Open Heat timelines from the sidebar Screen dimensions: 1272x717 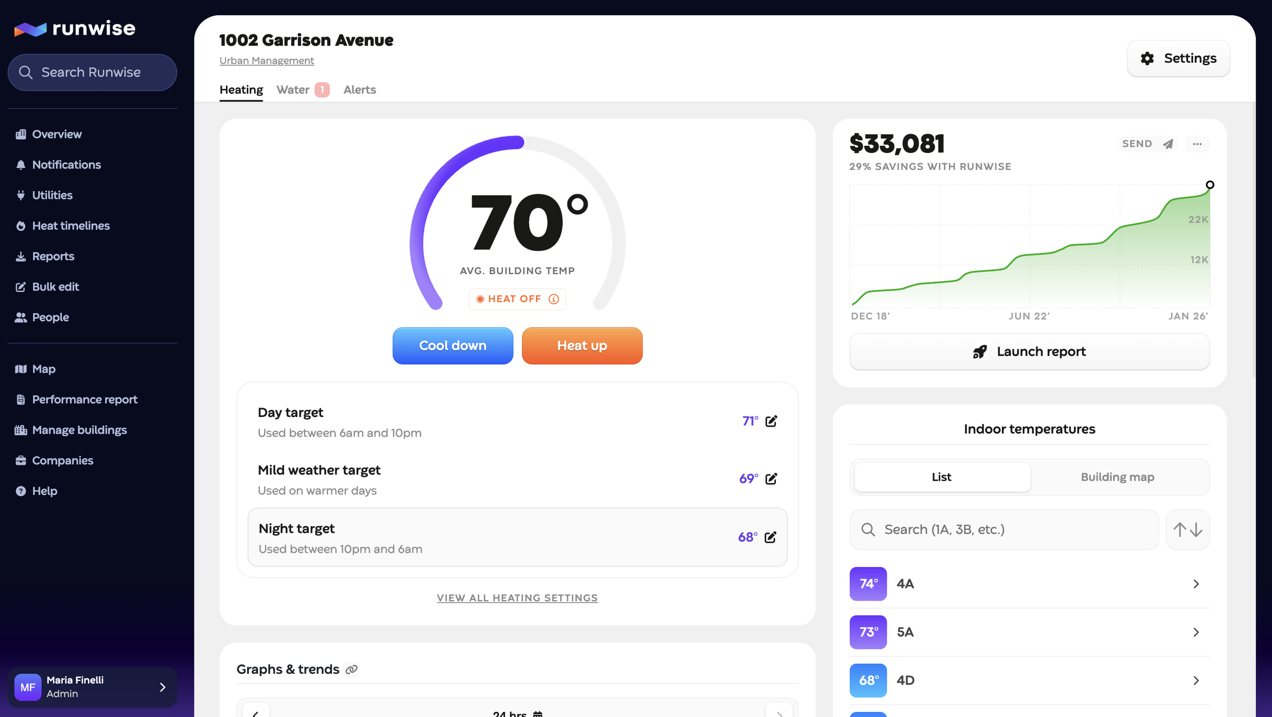pyautogui.click(x=71, y=226)
